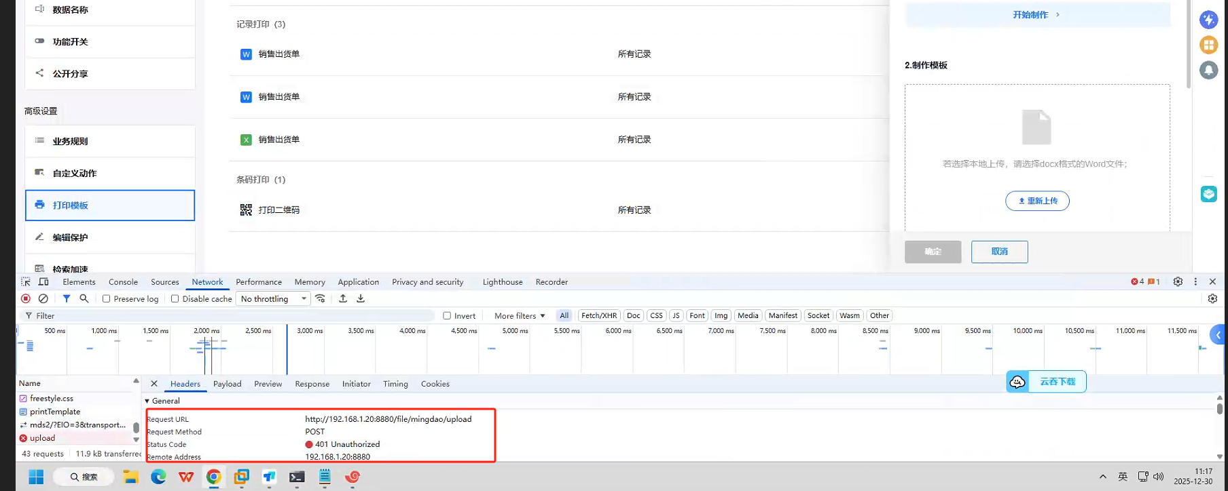Toggle the device toolbar icon
The width and height of the screenshot is (1228, 491).
(43, 281)
